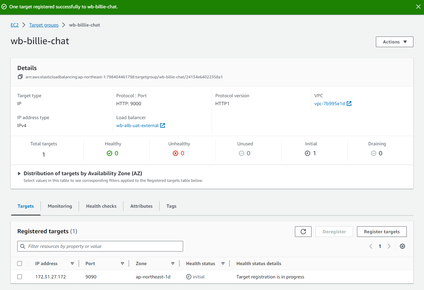Click the search magnifier icon
Image resolution: width=424 pixels, height=290 pixels.
coord(23,246)
